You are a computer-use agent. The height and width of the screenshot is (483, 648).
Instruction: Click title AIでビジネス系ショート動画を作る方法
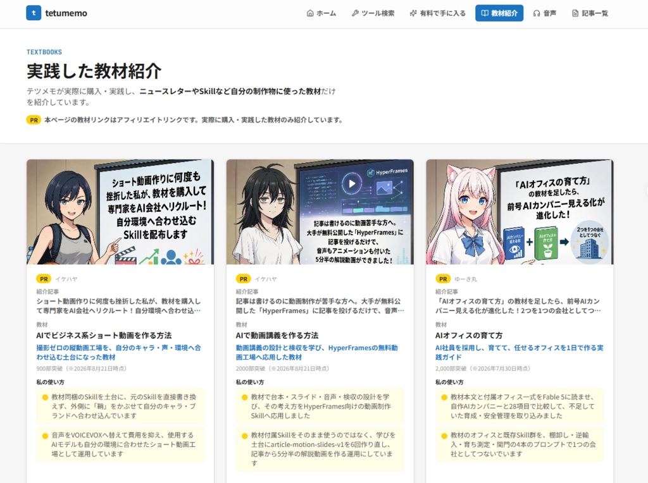(104, 335)
